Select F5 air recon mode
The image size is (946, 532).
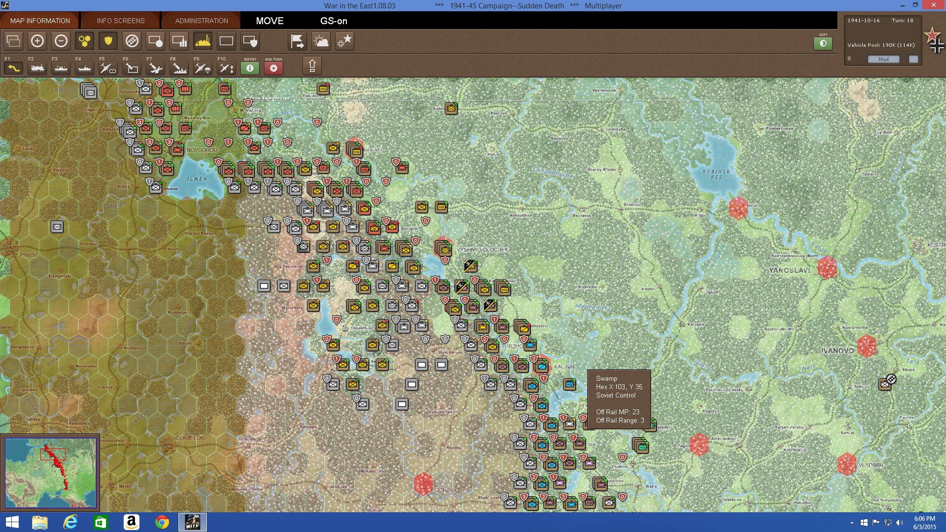[x=108, y=68]
